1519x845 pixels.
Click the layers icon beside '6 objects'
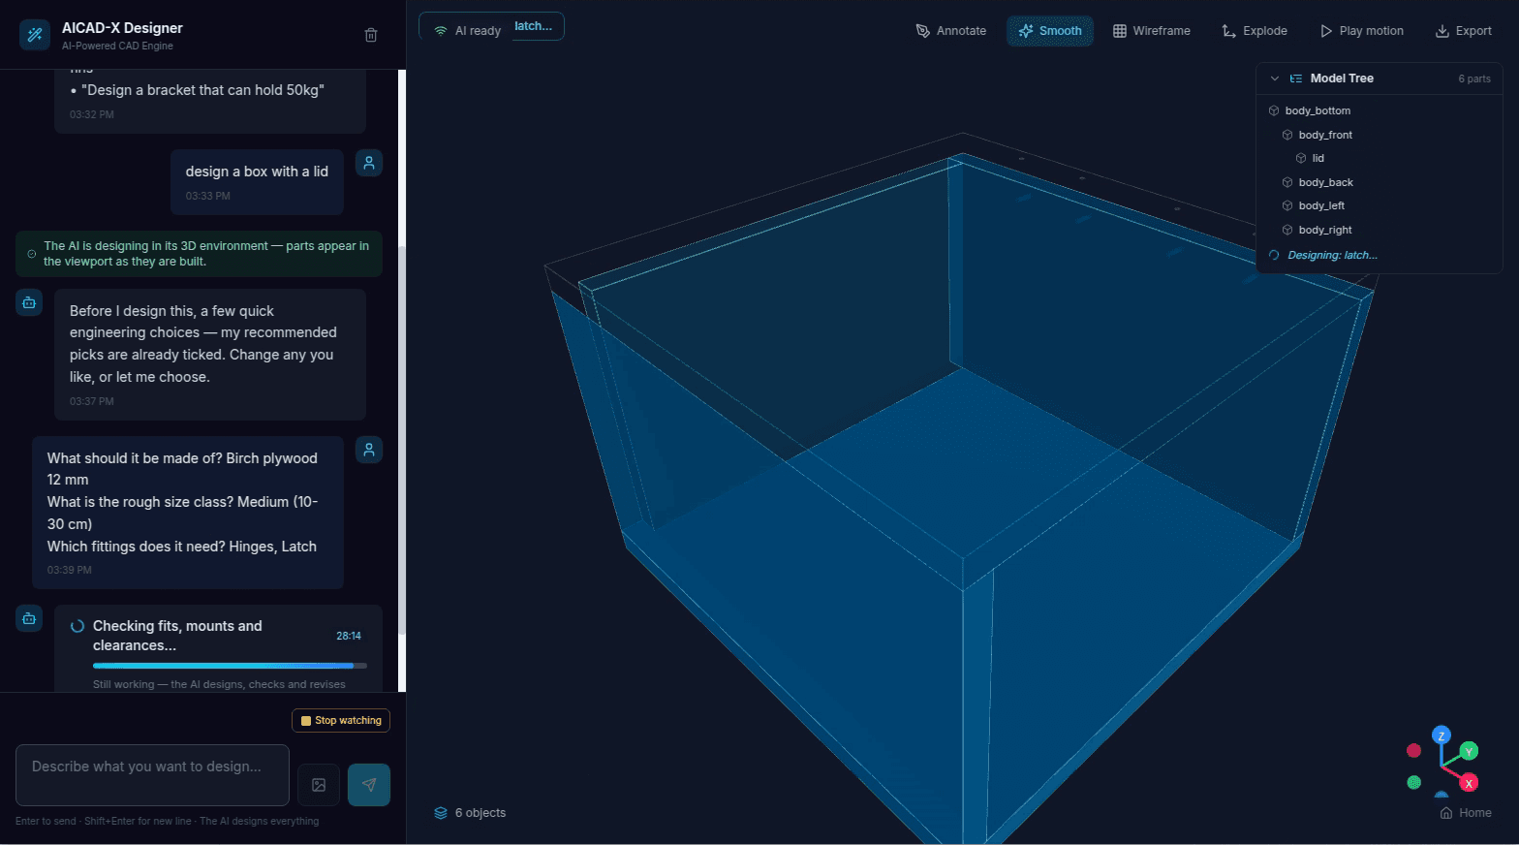[x=441, y=813]
